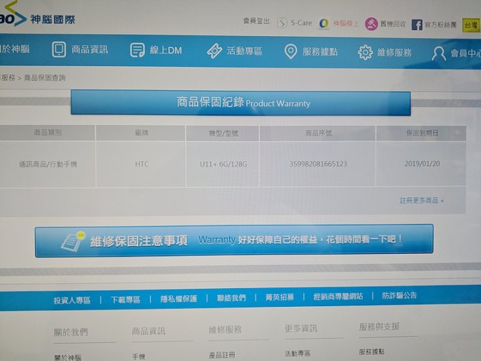The image size is (481, 361).
Task: Click the 商品保固紀錄 Product Warranty header
Action: (x=240, y=102)
